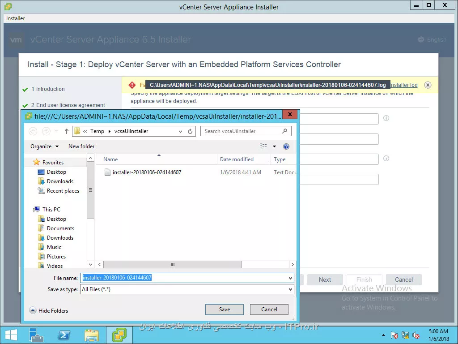Click the Favorites star icon

pos(37,162)
